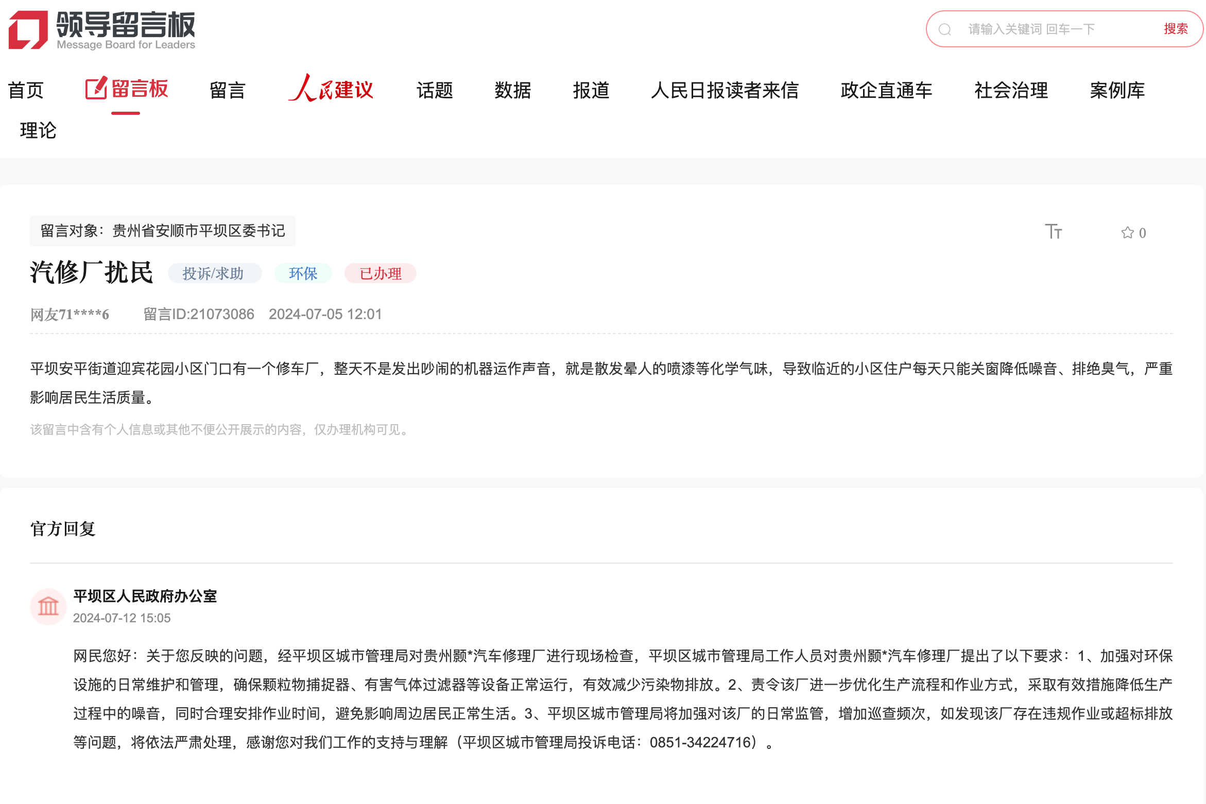Switch to the 数据 tab
This screenshot has height=804, width=1206.
(513, 90)
